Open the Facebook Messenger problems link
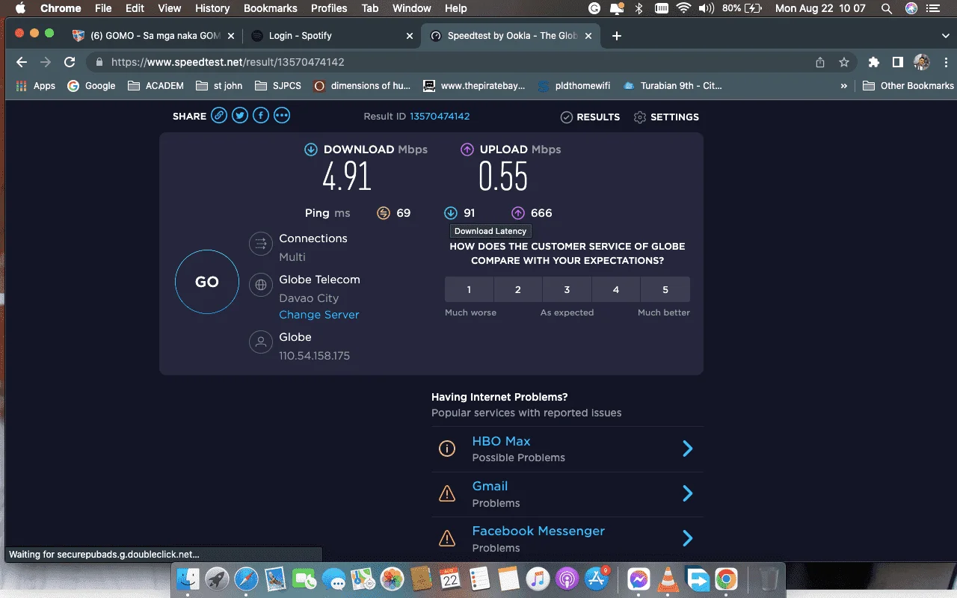 point(538,531)
